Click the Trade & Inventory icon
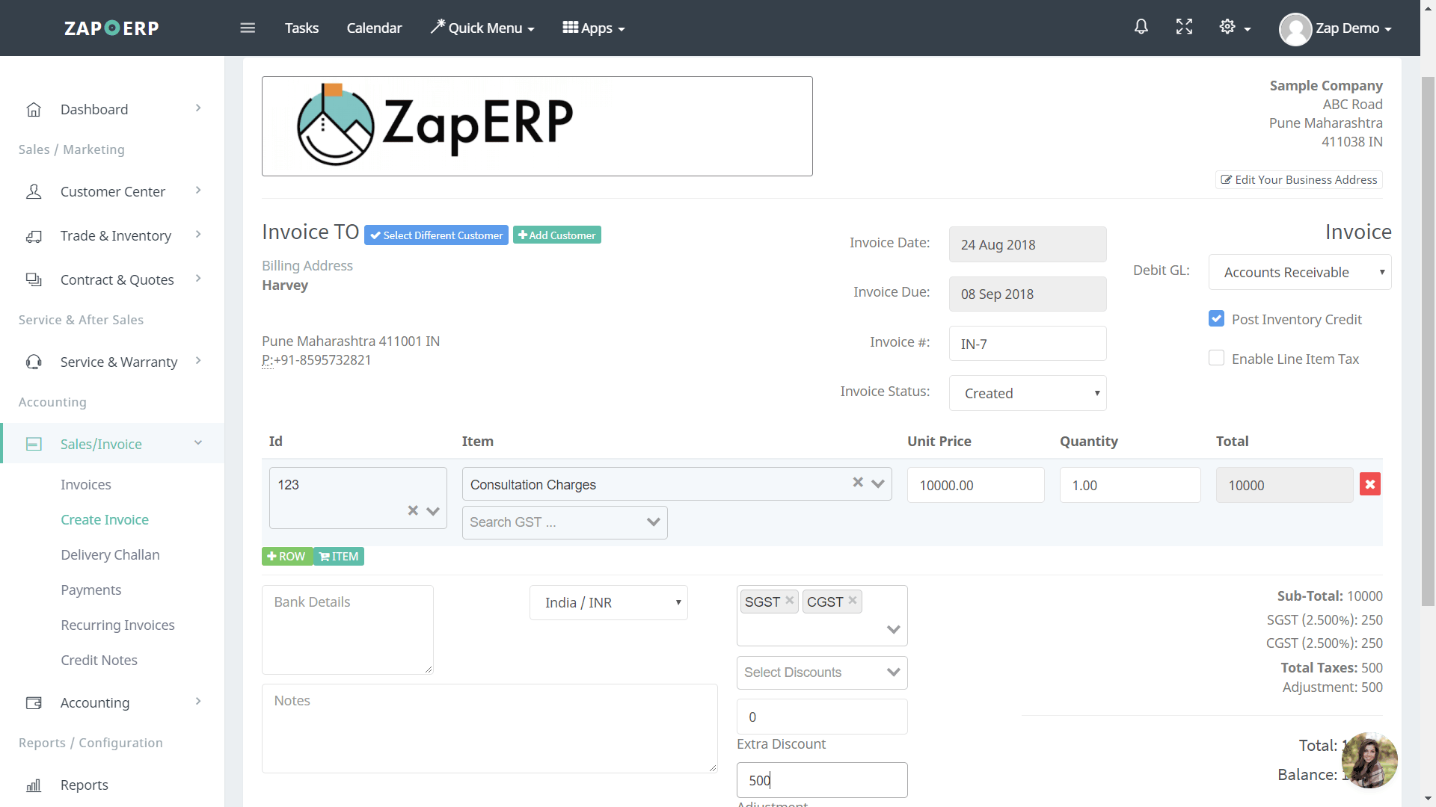Screen dimensions: 1436x807 (34, 235)
